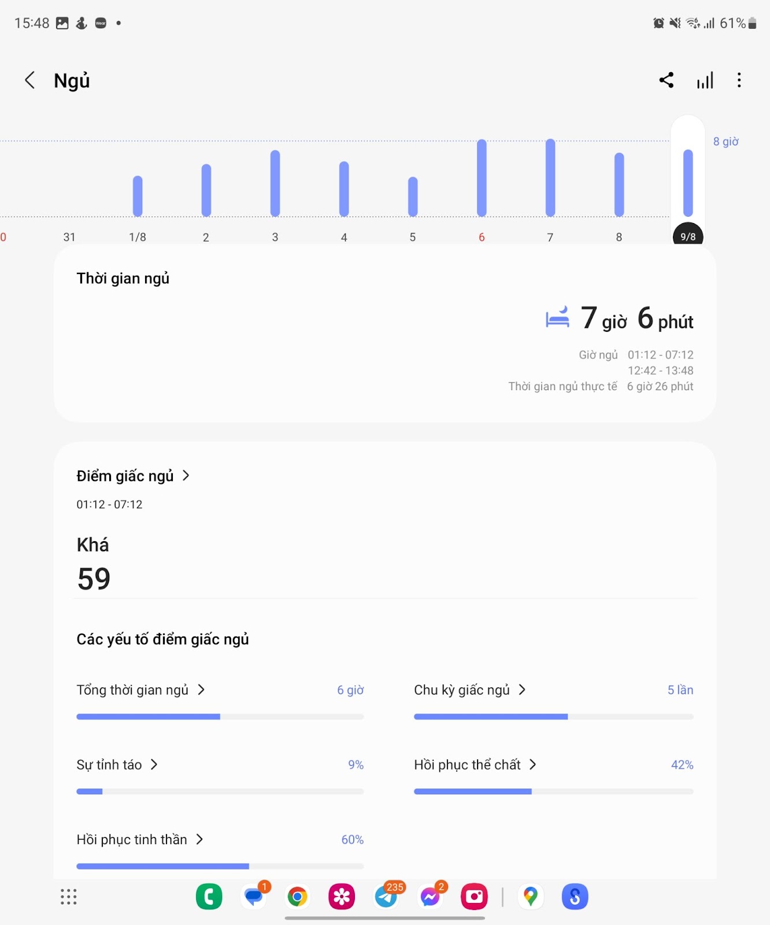
Task: Open the green phone app icon
Action: (x=209, y=897)
